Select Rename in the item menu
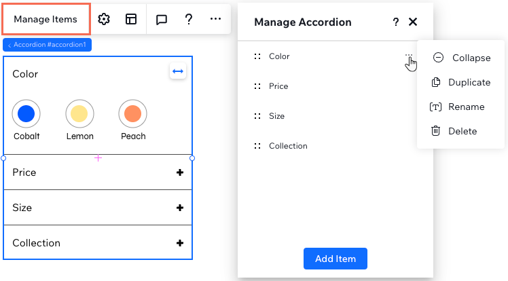Image resolution: width=508 pixels, height=281 pixels. [x=457, y=107]
